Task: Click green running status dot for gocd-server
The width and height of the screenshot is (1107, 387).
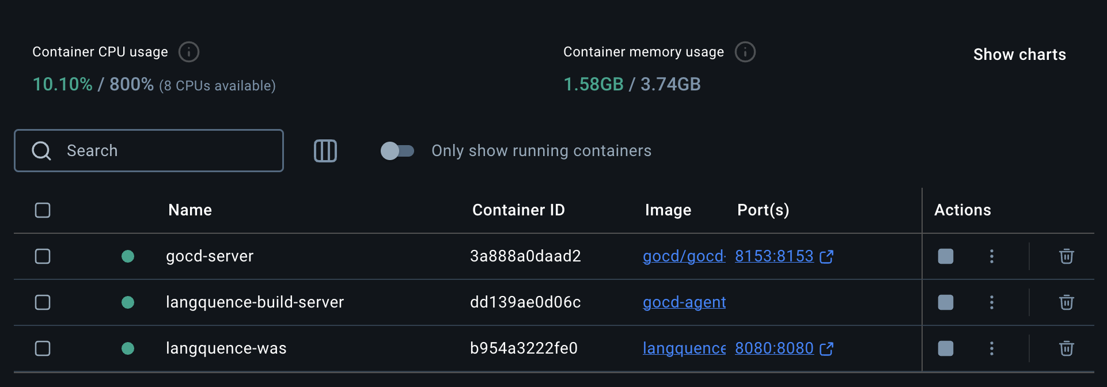Action: (128, 256)
